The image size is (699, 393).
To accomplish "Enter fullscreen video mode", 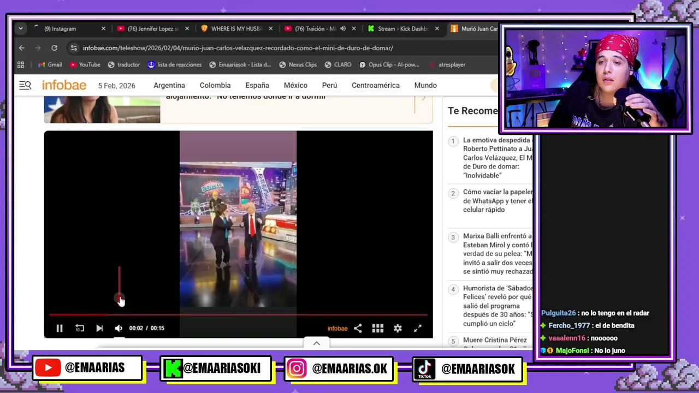I will 418,328.
